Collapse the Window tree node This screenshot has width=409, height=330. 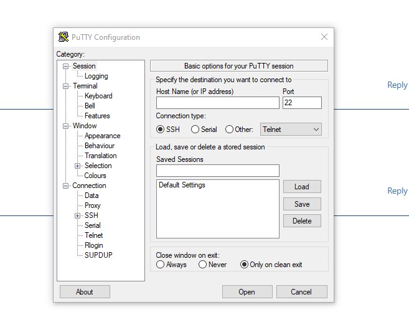click(66, 126)
